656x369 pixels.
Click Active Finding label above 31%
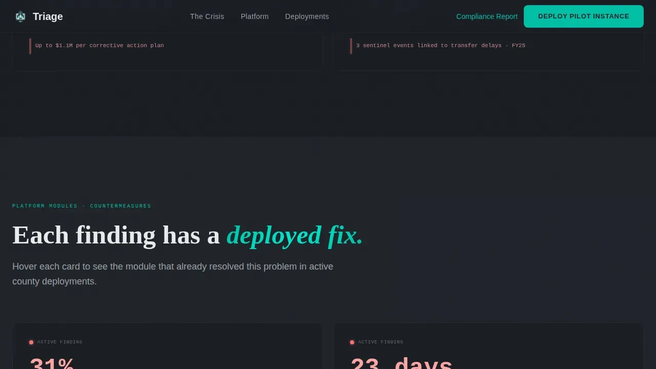point(60,342)
